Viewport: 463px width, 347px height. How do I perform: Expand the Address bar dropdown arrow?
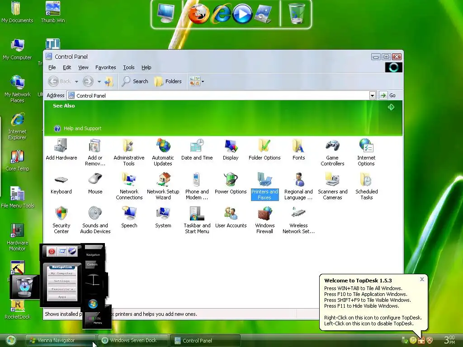[373, 96]
